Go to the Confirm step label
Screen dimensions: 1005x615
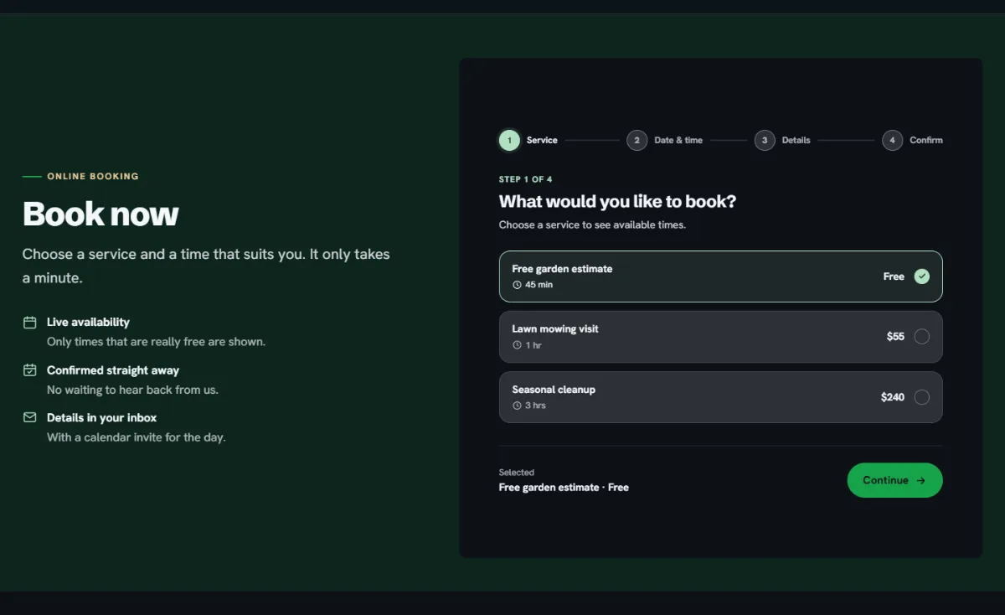[x=926, y=141]
